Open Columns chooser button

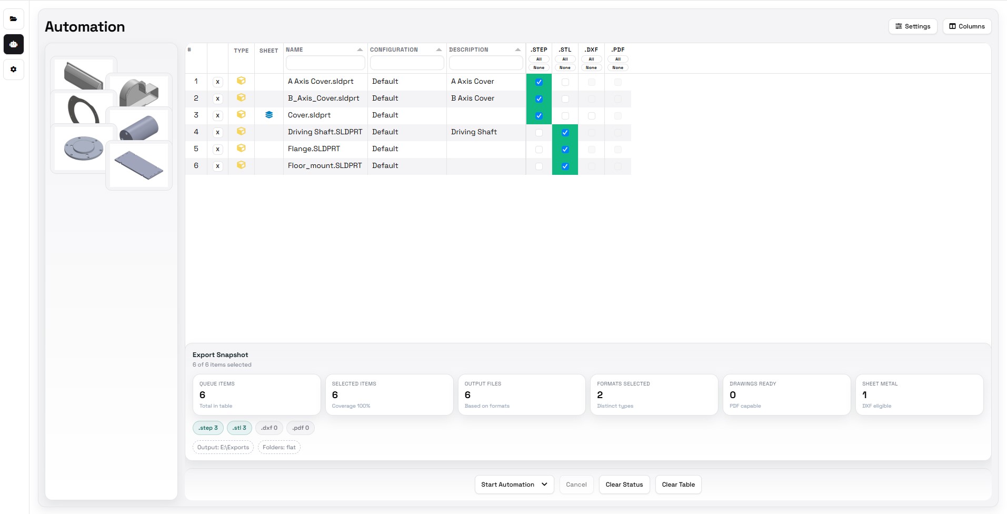coord(967,26)
